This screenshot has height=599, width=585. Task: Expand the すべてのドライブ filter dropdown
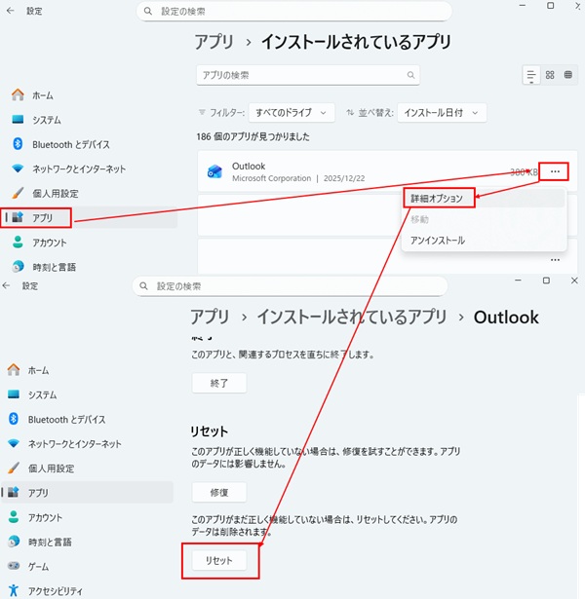[x=292, y=113]
